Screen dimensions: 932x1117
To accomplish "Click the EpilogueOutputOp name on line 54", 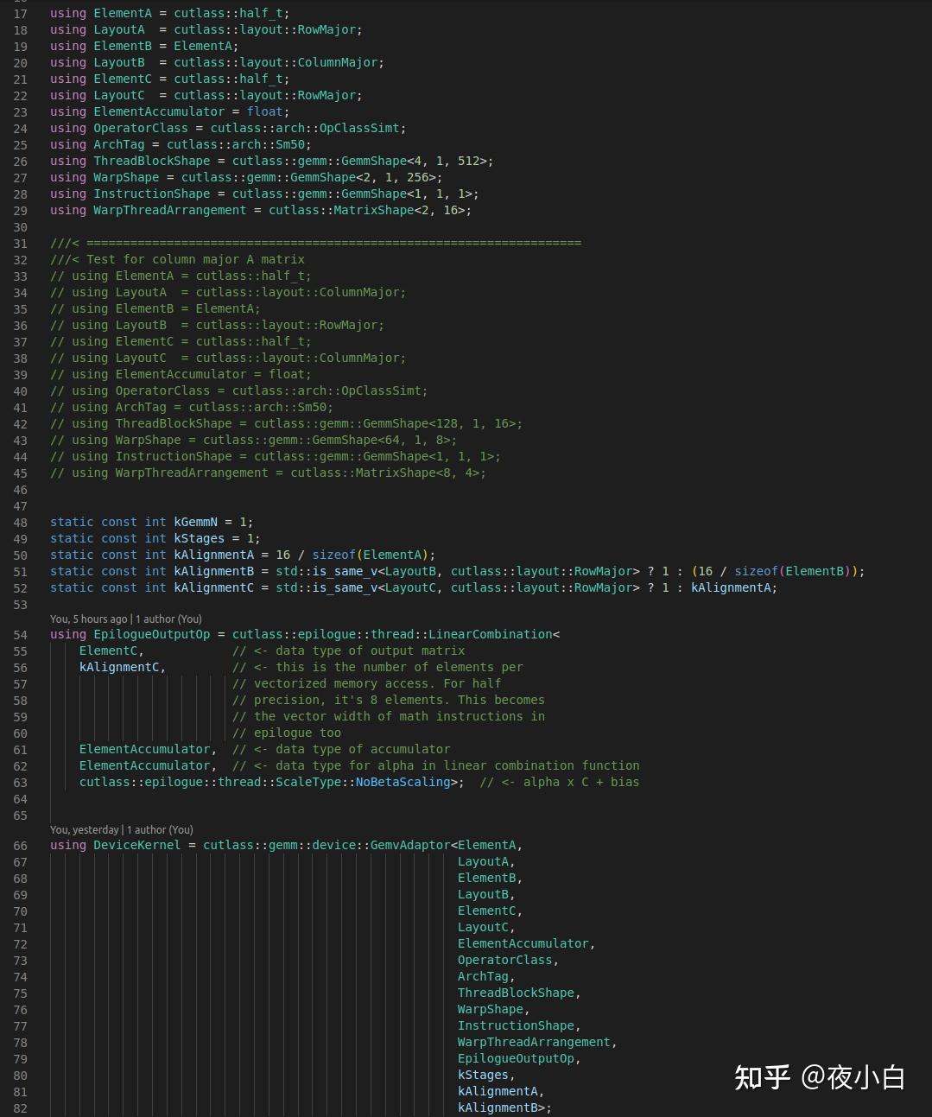I will tap(151, 634).
